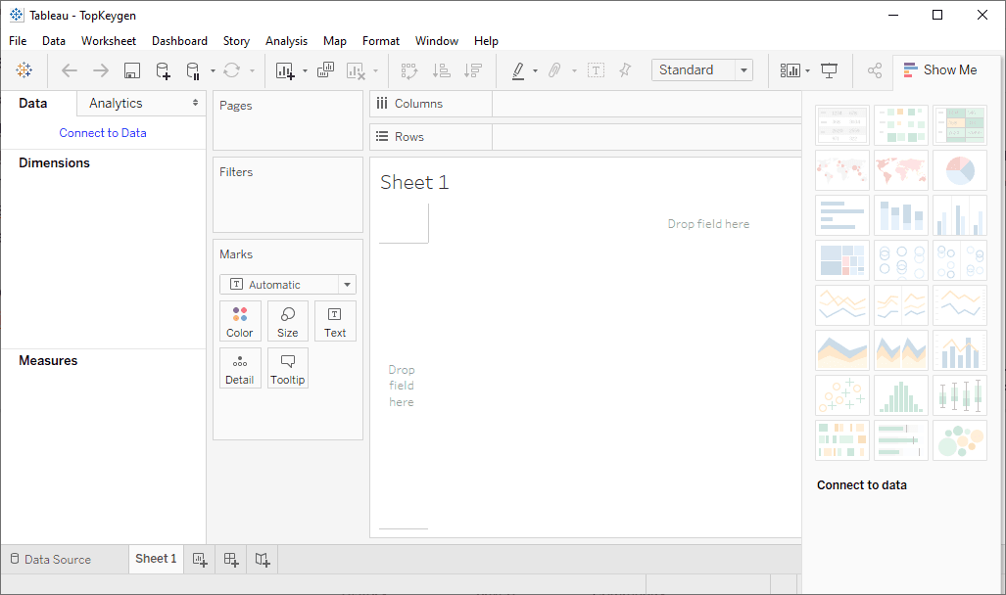
Task: Select the sort ascending icon
Action: pyautogui.click(x=441, y=69)
